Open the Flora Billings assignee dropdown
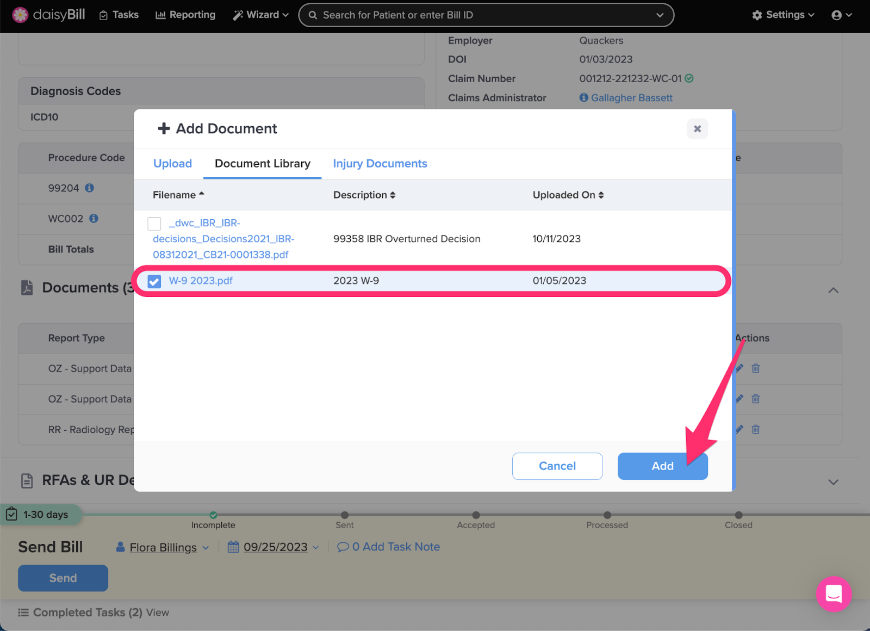 (x=163, y=547)
